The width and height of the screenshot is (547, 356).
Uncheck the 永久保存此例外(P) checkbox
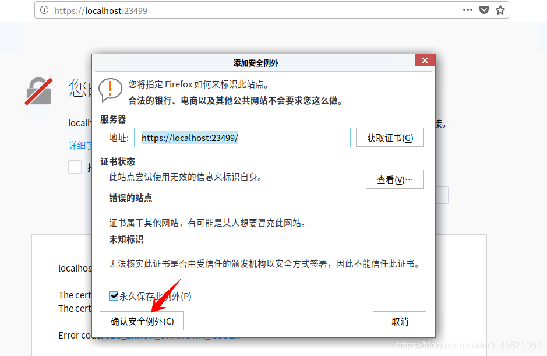[114, 296]
